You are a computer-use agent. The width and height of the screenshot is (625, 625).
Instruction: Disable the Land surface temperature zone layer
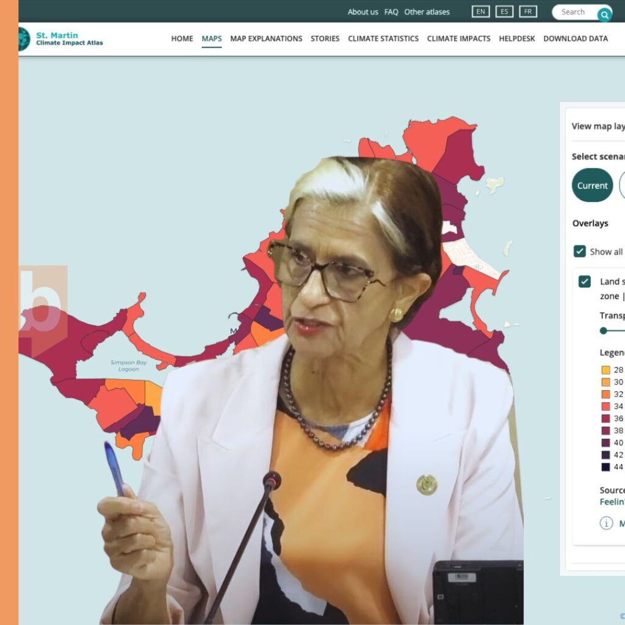(585, 281)
